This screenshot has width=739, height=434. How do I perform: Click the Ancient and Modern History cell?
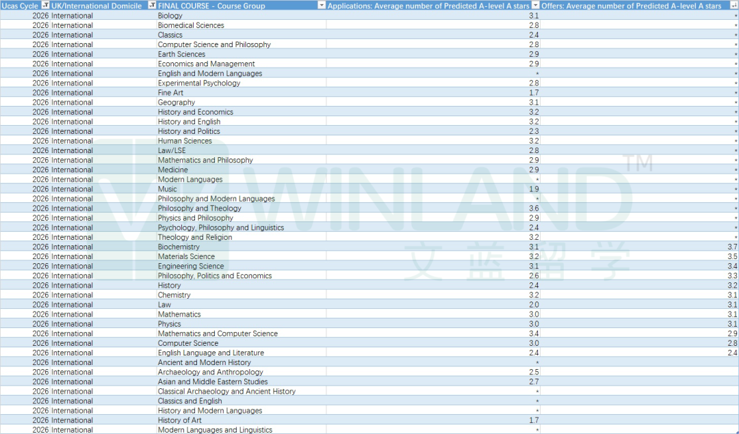click(x=242, y=362)
